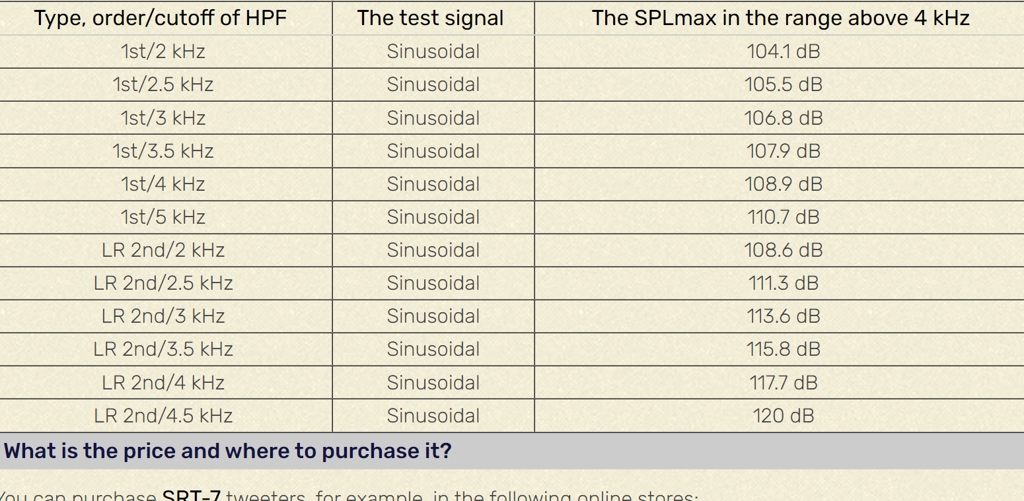This screenshot has width=1024, height=501.
Task: Click the 'SPLmax in the range above 4 kHz' header
Action: coord(781,18)
